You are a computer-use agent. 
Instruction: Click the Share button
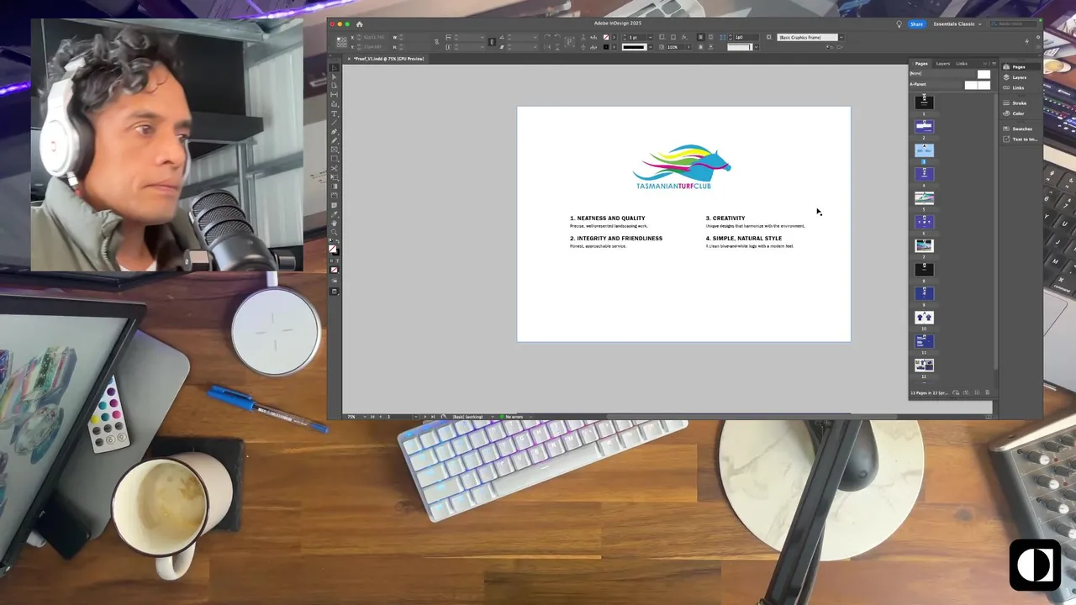click(916, 24)
